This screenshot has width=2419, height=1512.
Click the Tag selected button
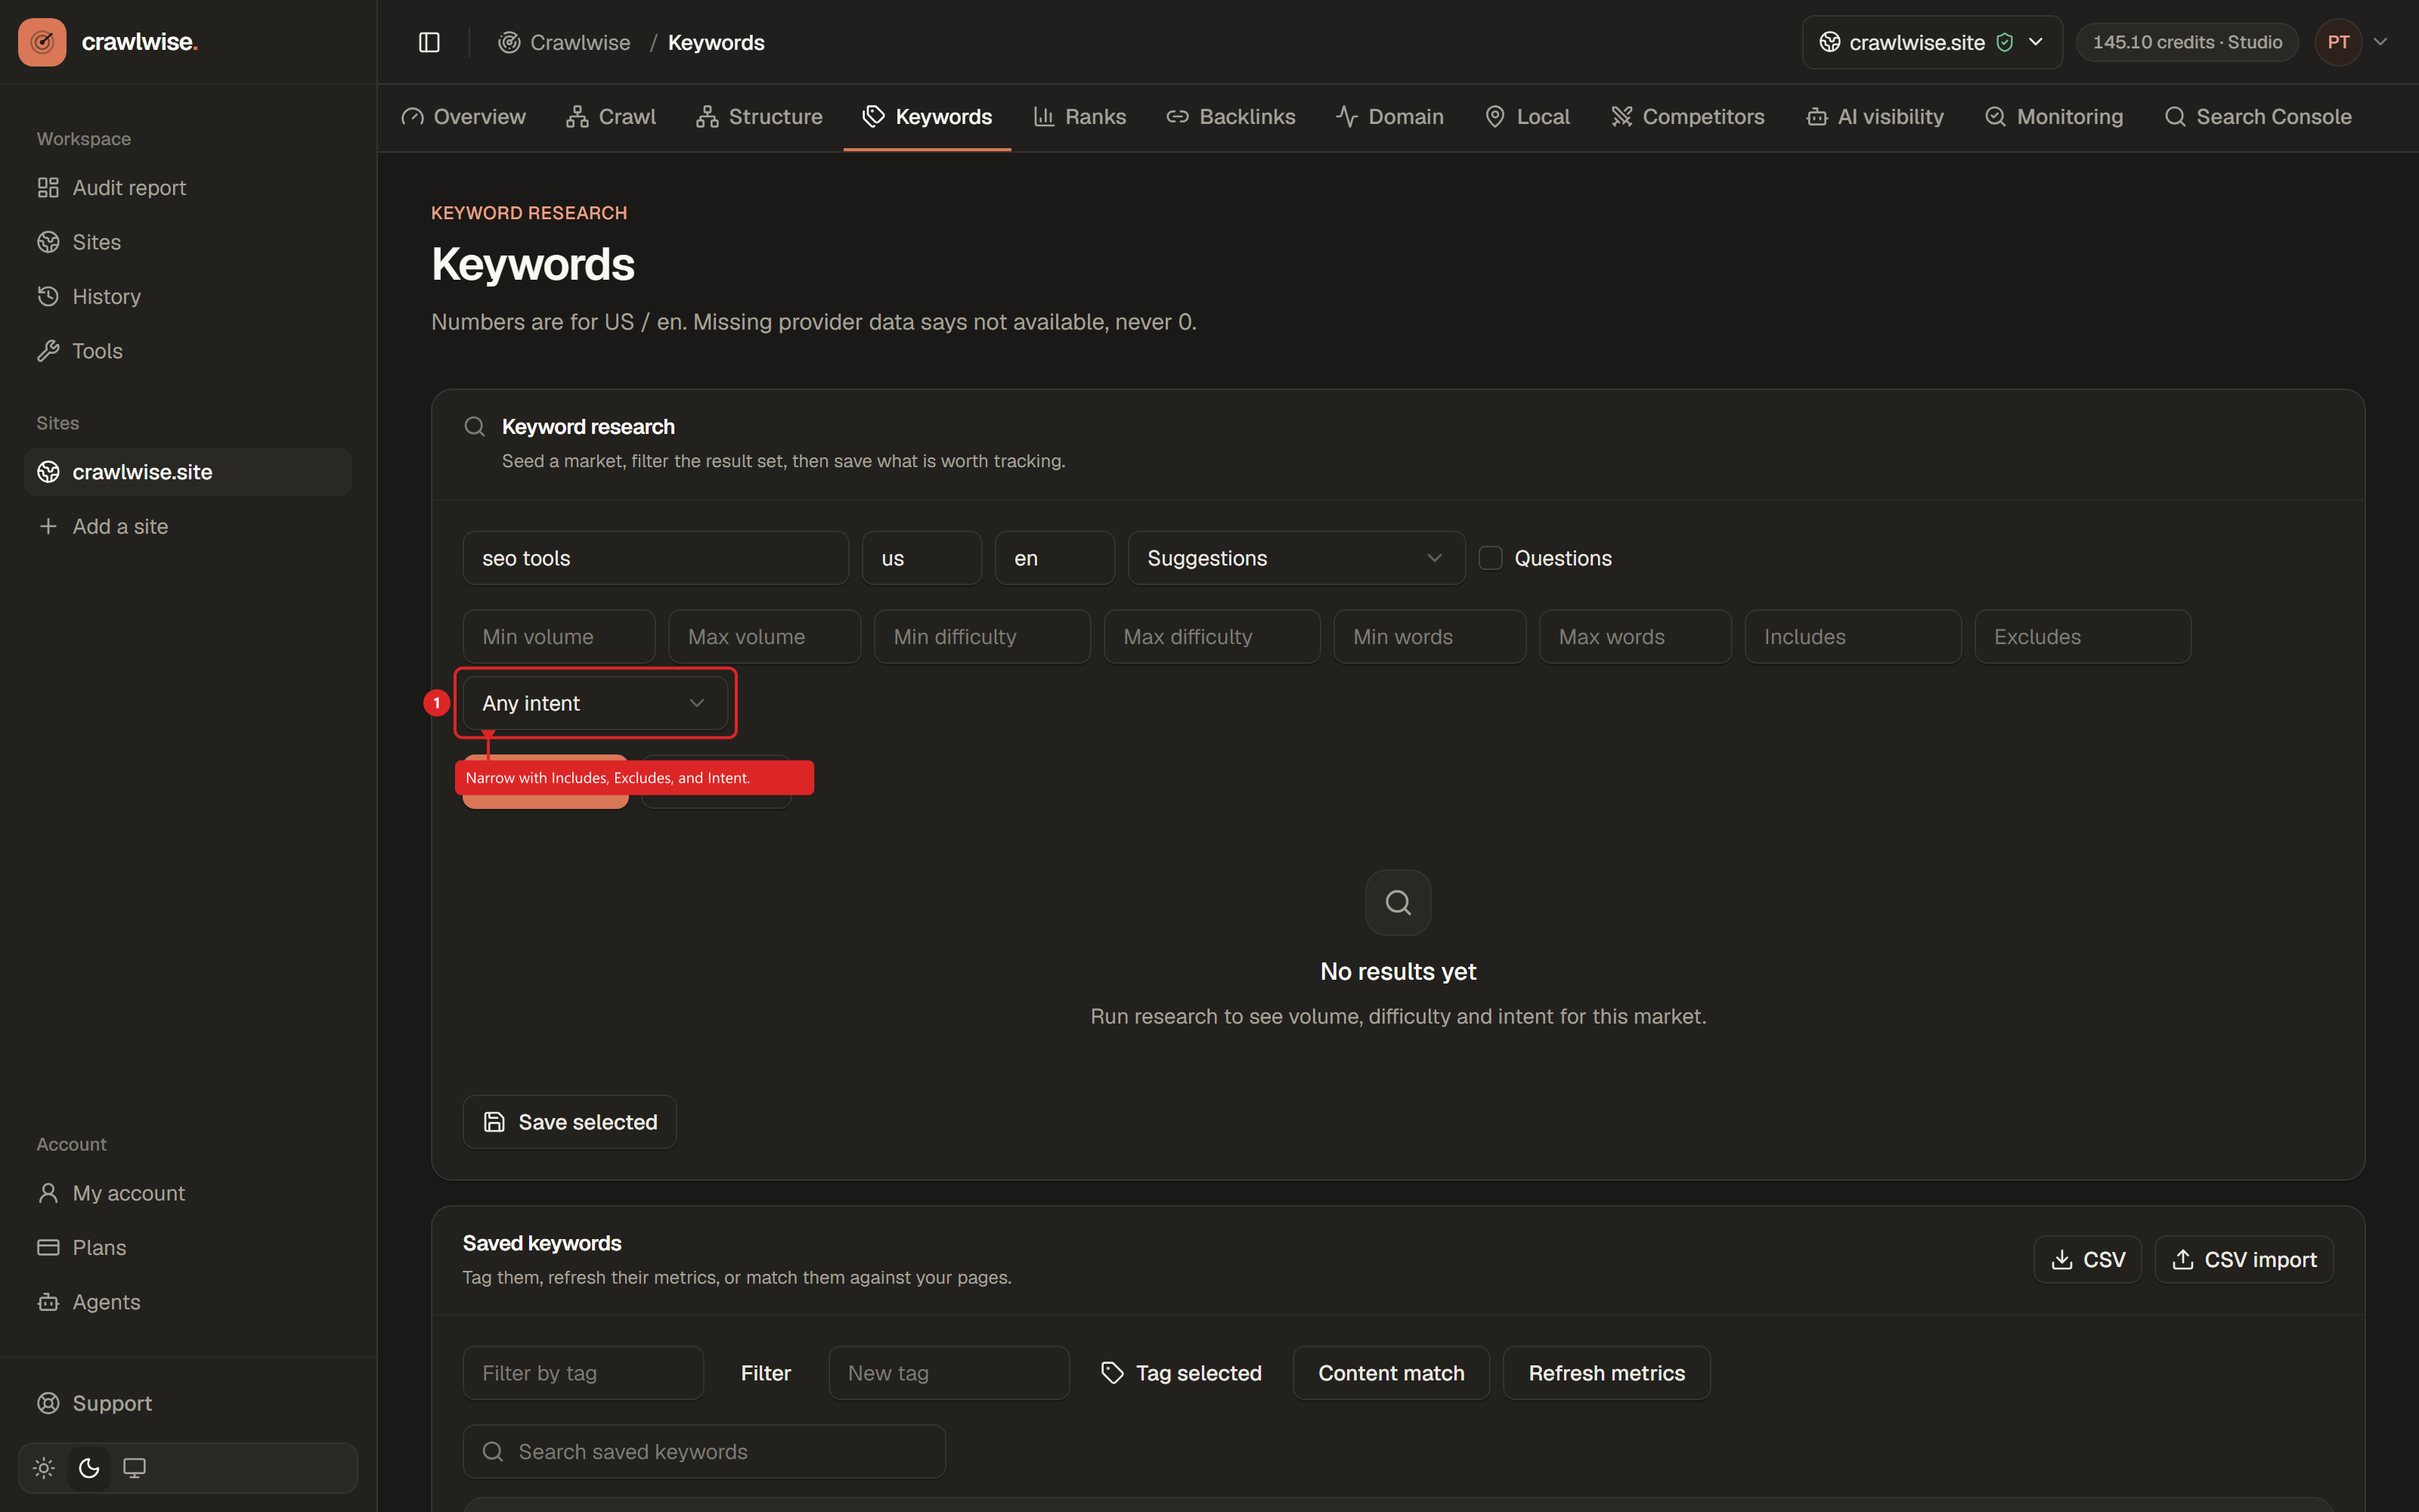(x=1181, y=1373)
